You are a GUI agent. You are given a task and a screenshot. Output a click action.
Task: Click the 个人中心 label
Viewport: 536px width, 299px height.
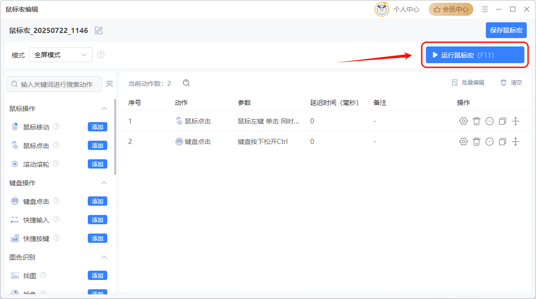(406, 9)
